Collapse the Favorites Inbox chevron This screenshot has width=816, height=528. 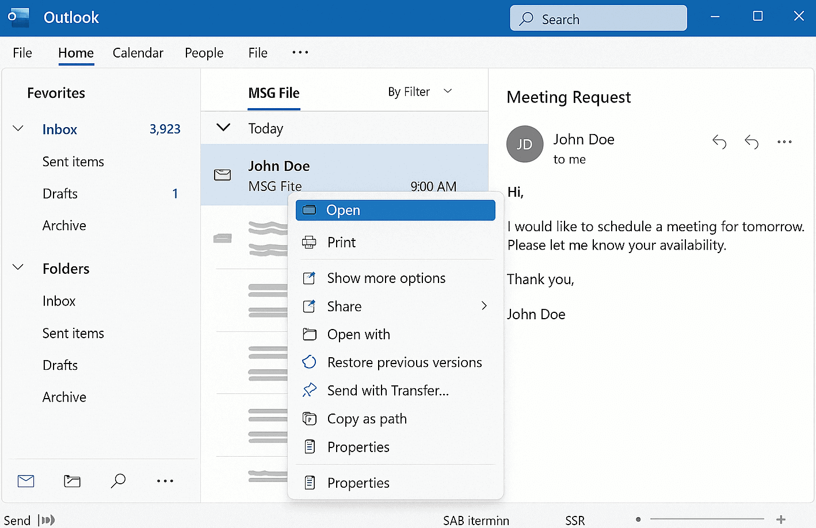(x=18, y=129)
